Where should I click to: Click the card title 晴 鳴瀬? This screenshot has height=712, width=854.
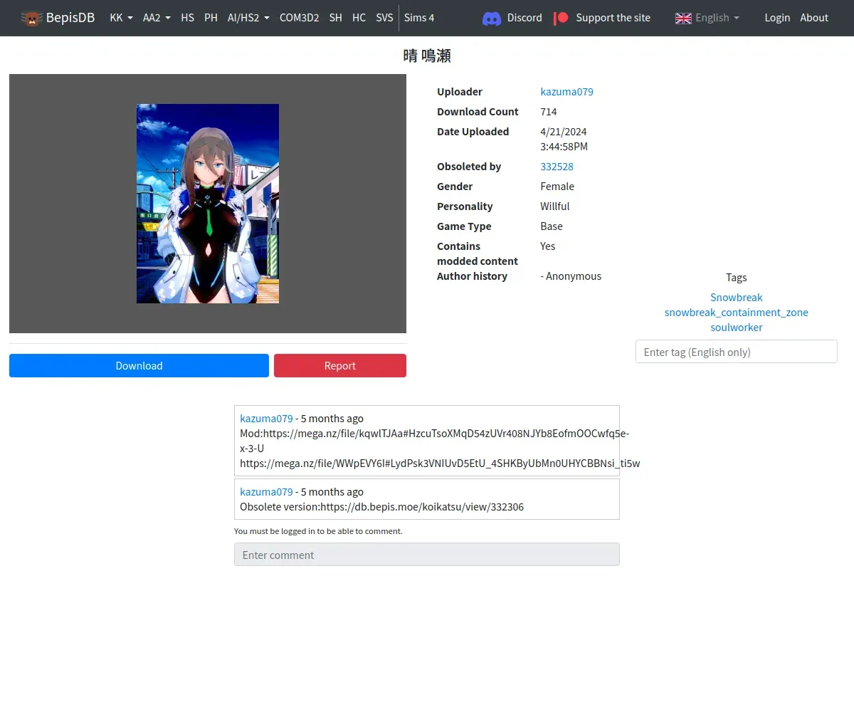tap(427, 56)
